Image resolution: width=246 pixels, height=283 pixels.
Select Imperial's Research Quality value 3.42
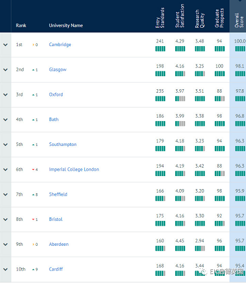pos(199,166)
